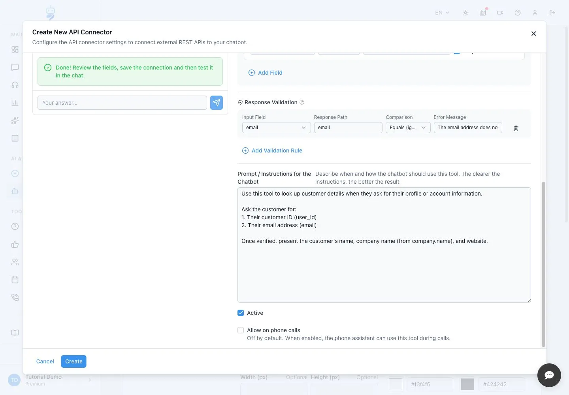Send the answer with the paper plane button
The width and height of the screenshot is (569, 395).
coord(217,103)
